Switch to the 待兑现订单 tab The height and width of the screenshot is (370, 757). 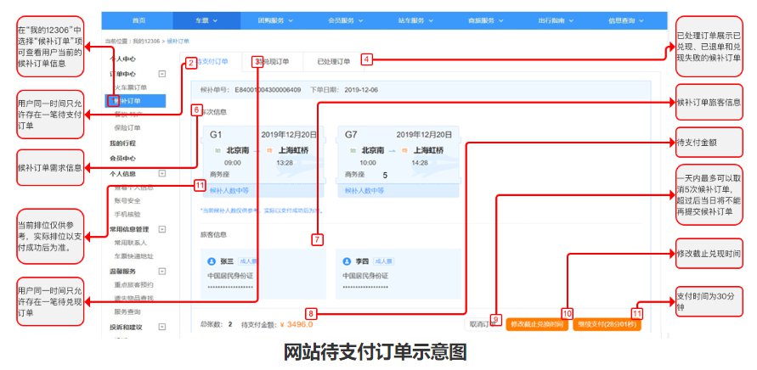point(273,62)
